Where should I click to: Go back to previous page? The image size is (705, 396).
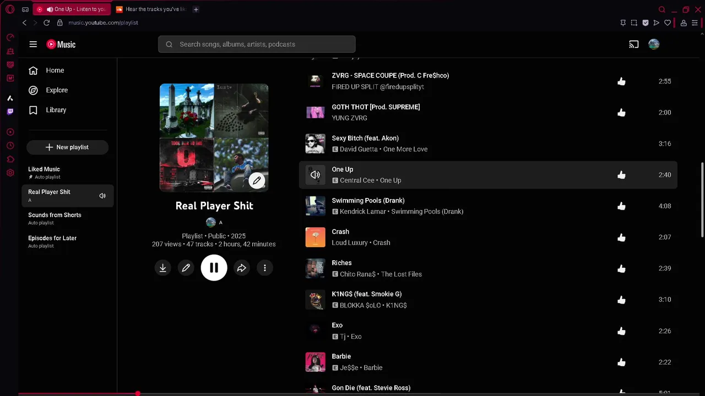pos(24,23)
